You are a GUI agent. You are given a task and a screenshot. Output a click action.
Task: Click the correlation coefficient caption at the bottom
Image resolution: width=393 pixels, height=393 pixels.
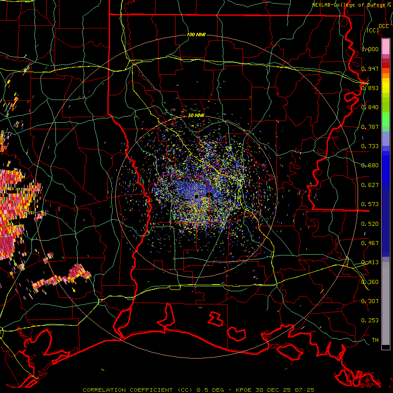(198, 390)
